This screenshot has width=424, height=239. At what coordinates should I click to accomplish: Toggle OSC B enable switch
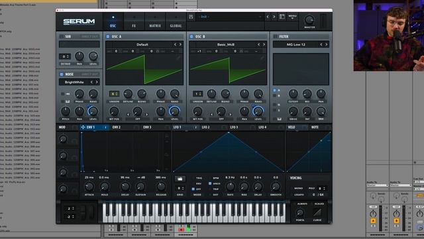tap(191, 37)
